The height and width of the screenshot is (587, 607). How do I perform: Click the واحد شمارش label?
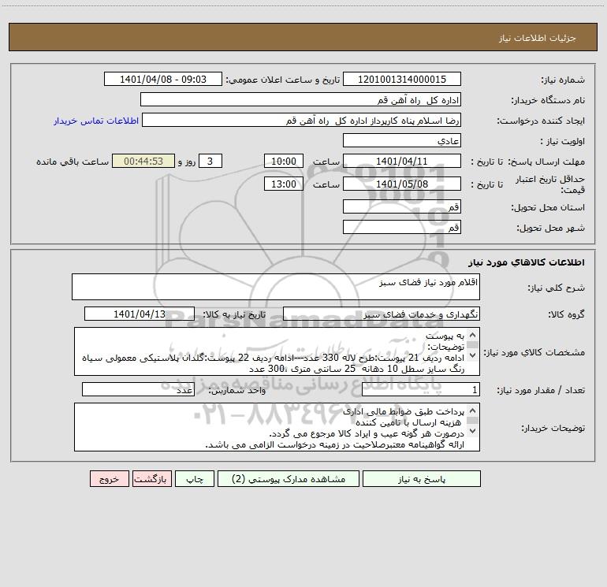point(237,390)
